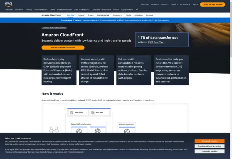
Task: Click the globe icon under Regional Edge Caches
Action: (x=127, y=131)
